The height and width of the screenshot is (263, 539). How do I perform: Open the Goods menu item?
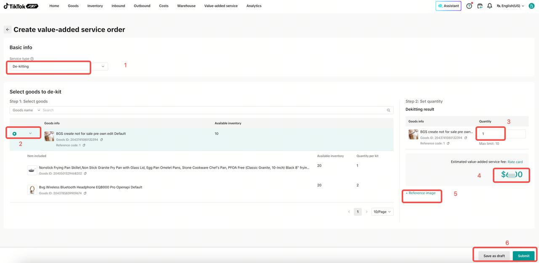point(73,6)
